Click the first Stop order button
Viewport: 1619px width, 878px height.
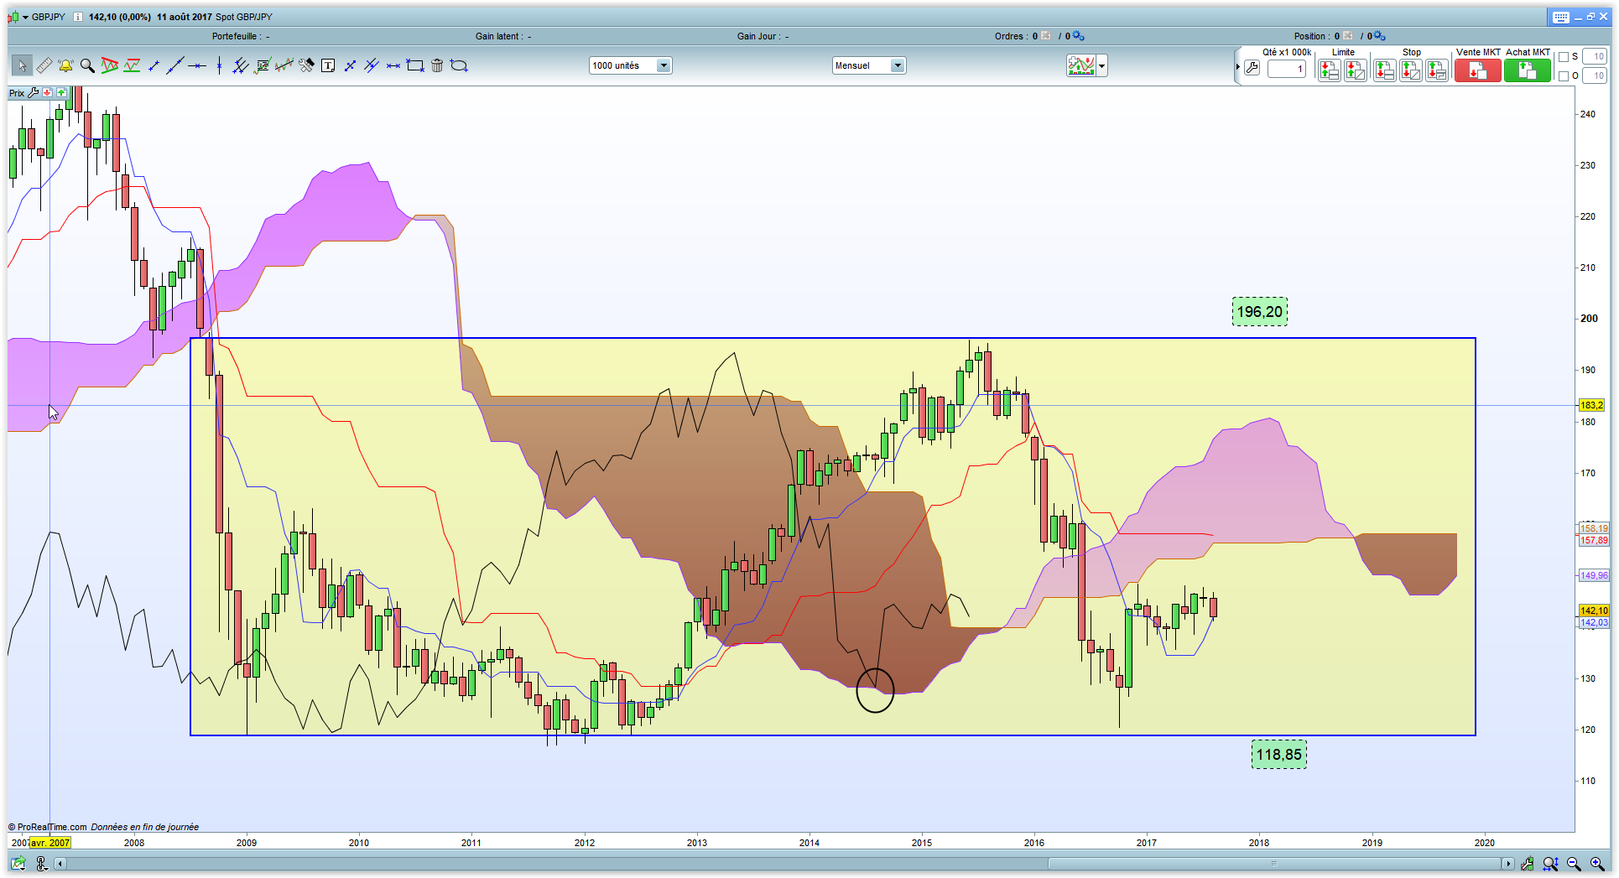[1385, 70]
